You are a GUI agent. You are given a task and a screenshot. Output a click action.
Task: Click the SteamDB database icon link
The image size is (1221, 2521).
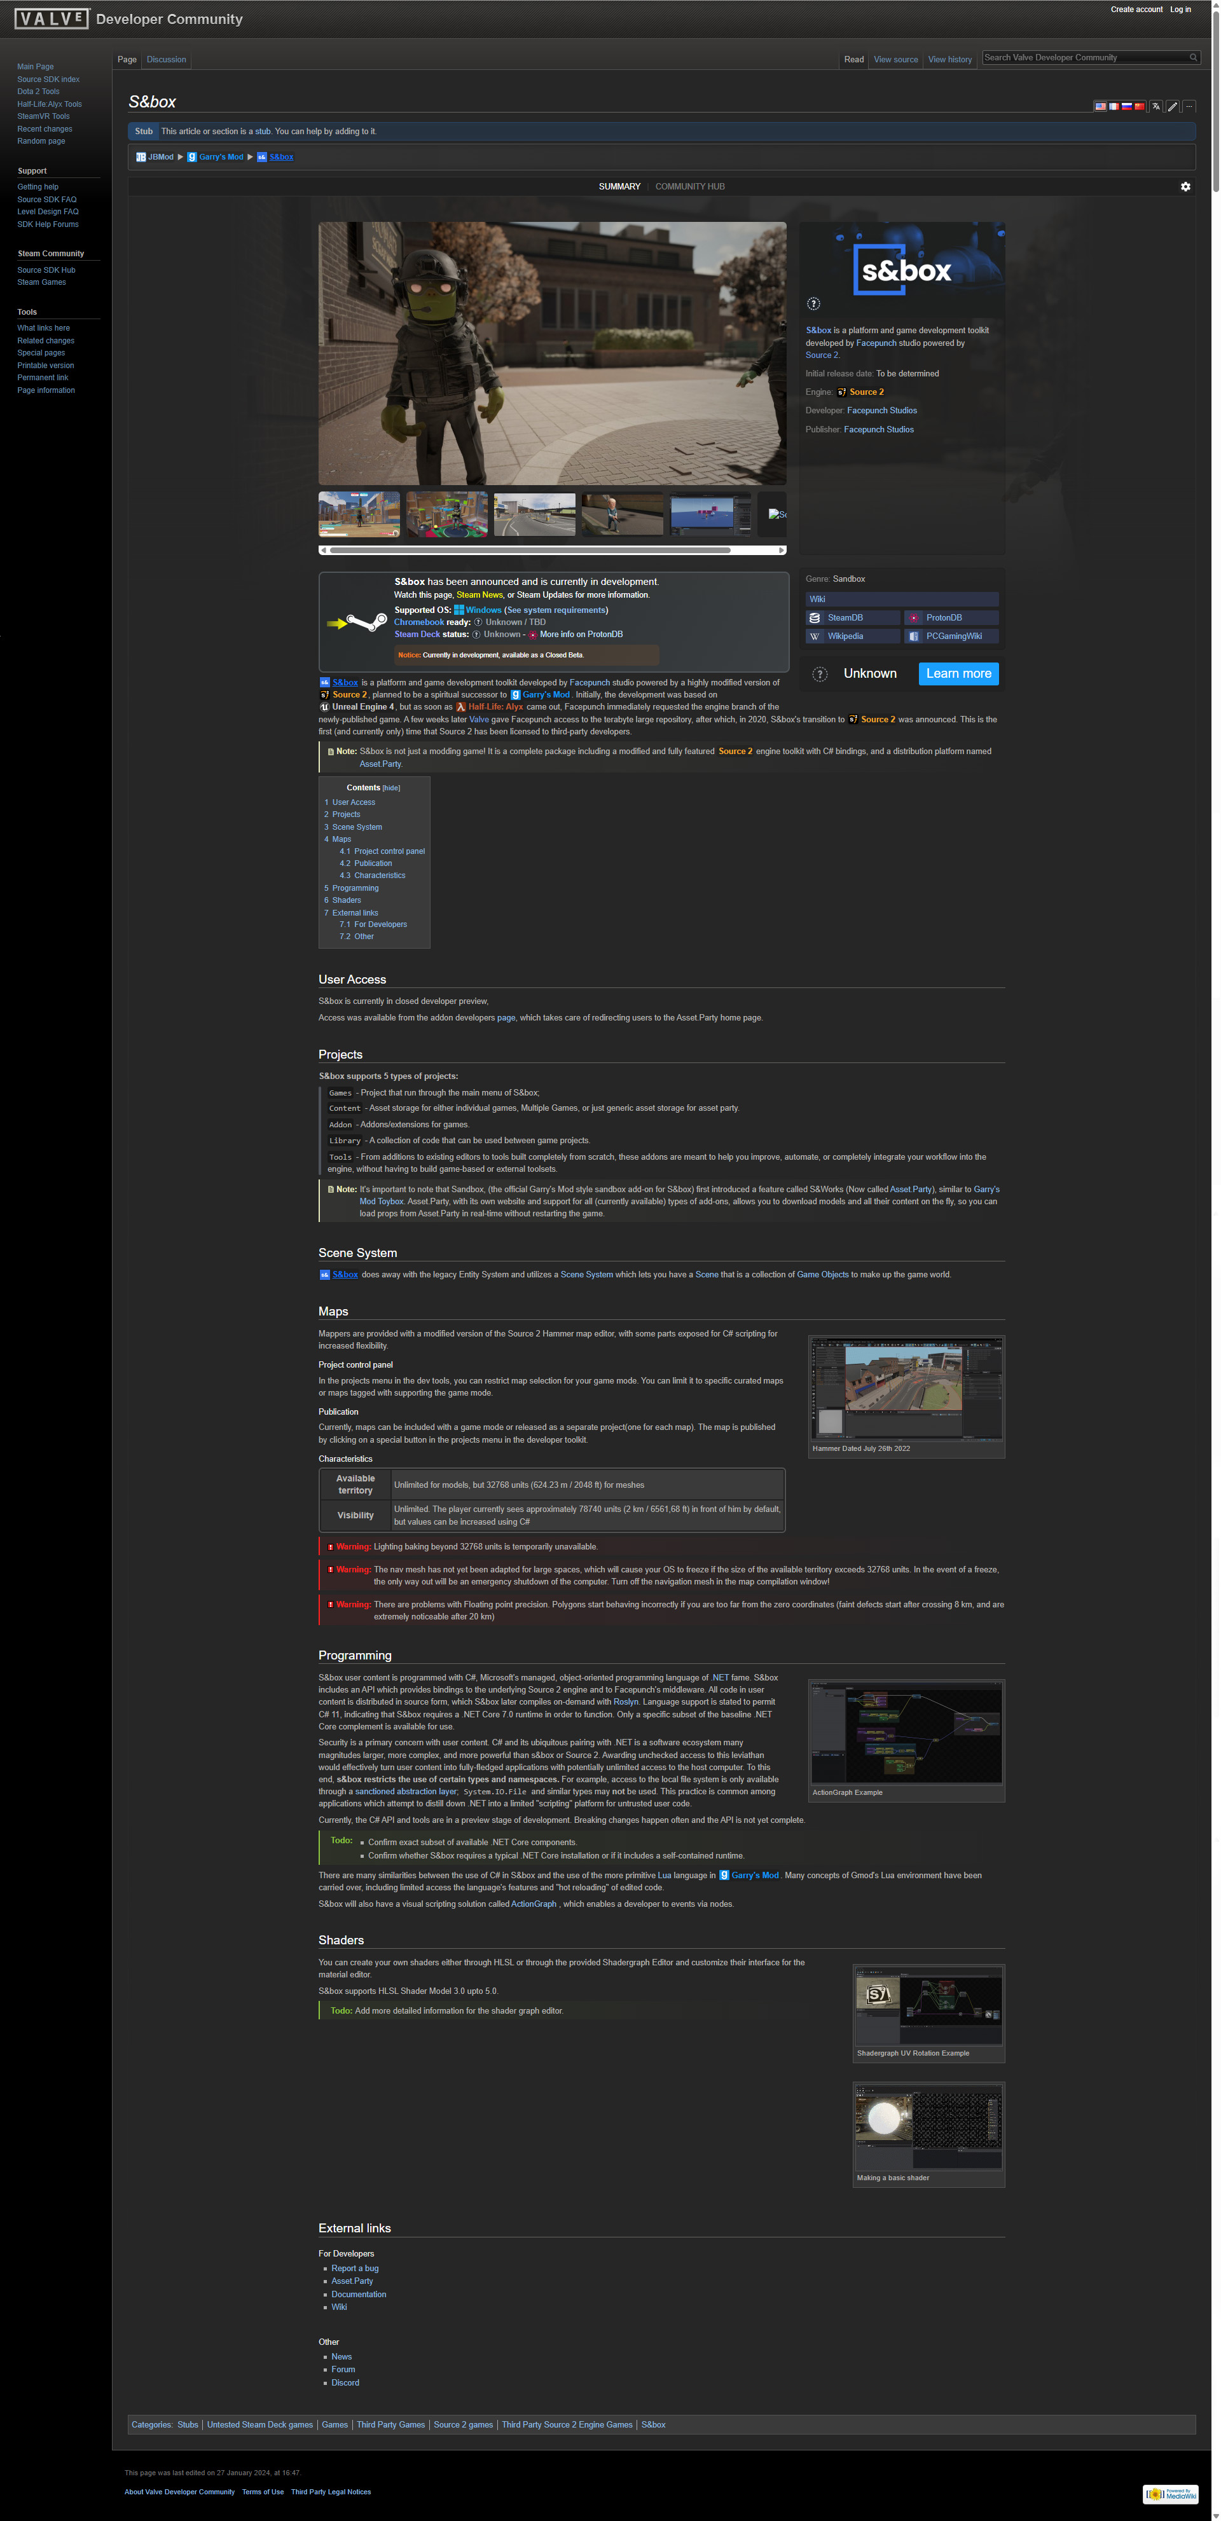tap(815, 617)
